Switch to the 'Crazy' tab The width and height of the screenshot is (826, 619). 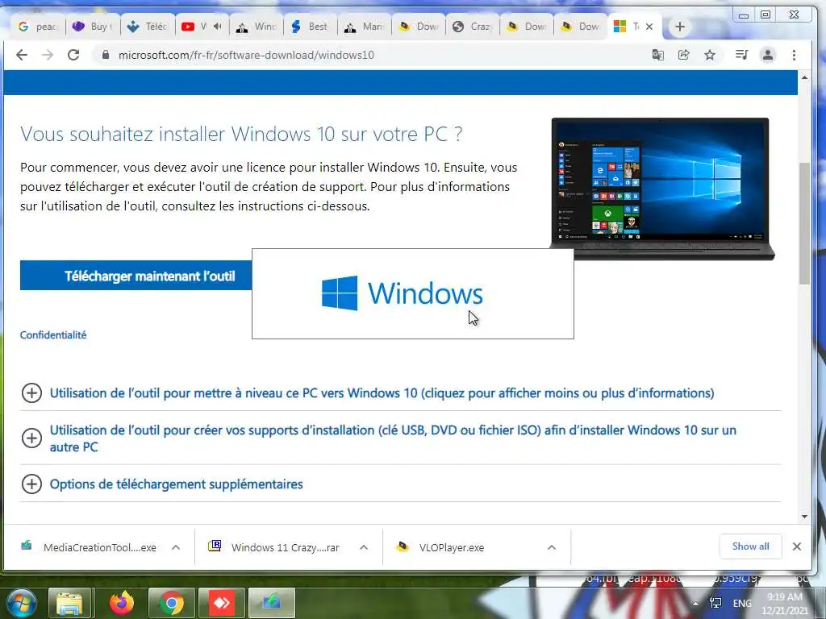473,27
